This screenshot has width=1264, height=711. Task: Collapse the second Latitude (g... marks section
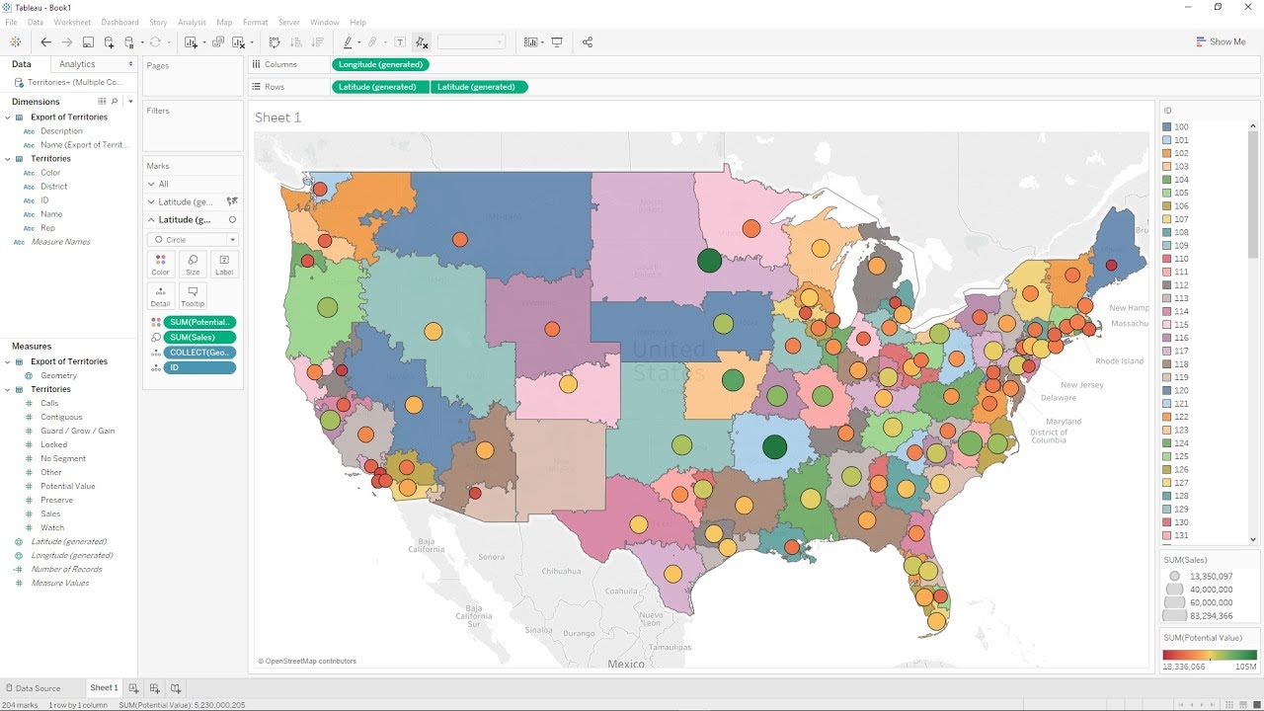pyautogui.click(x=151, y=219)
